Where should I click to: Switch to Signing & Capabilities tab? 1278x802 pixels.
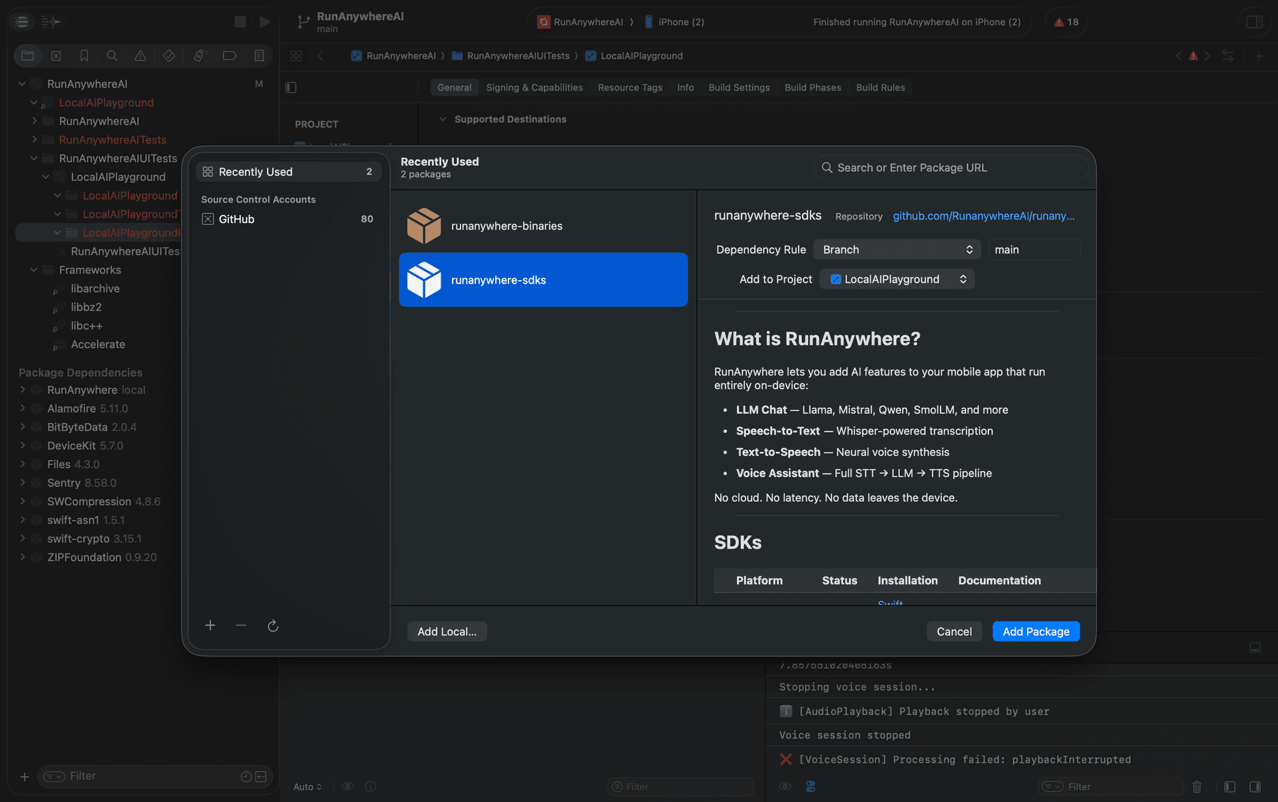pyautogui.click(x=534, y=87)
